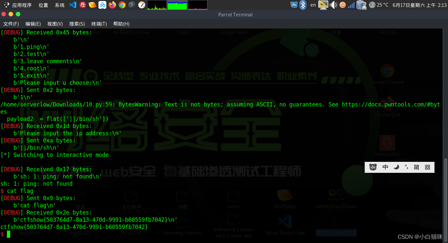Click "b'Please input the ip address:\n'" line
This screenshot has width=448, height=243.
(68, 133)
